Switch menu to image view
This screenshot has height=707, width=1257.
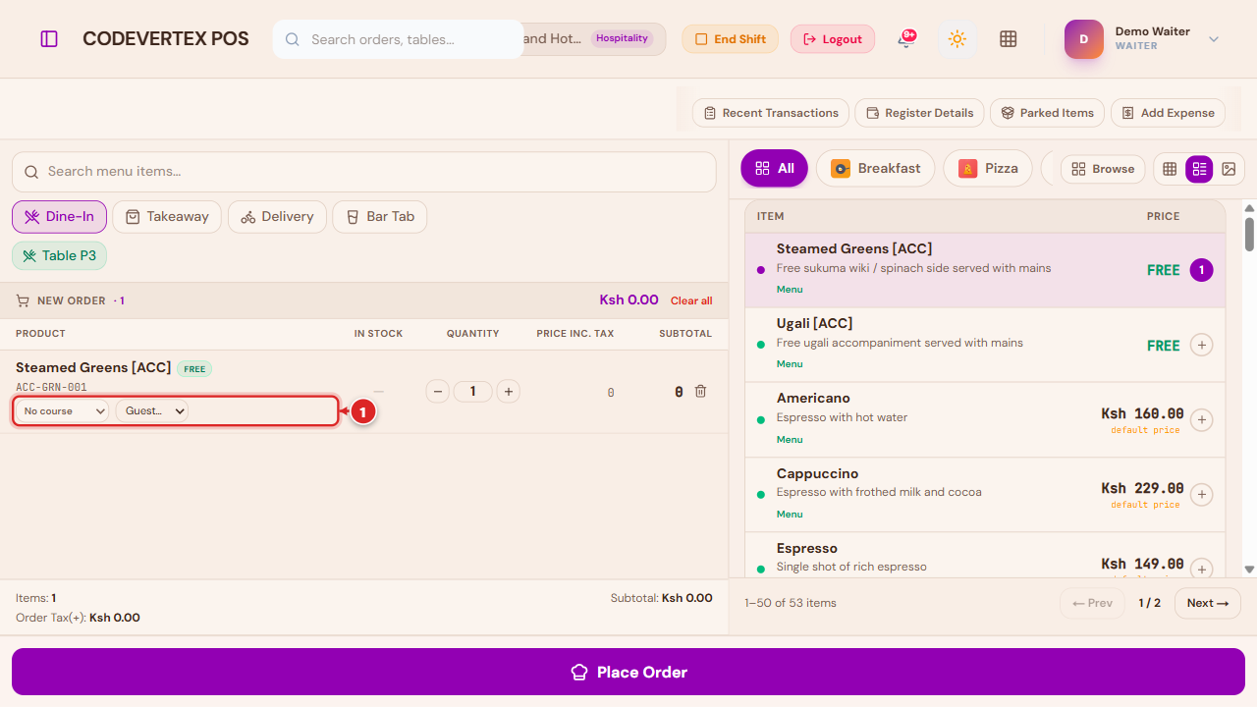1229,169
